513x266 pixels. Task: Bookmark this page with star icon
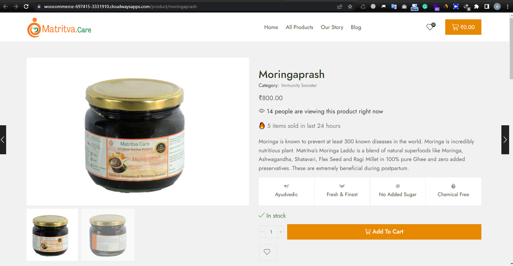tap(350, 6)
